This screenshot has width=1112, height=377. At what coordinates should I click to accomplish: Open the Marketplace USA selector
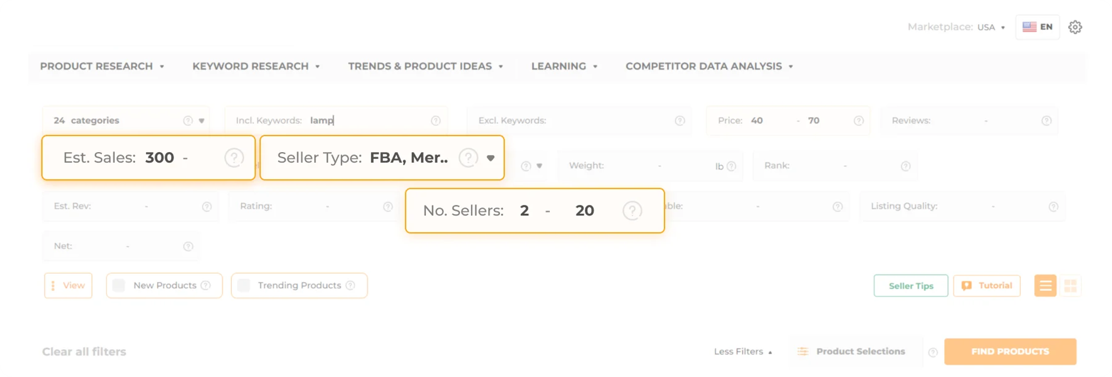990,27
